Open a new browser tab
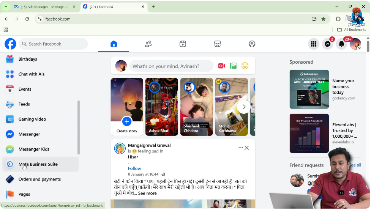This screenshot has height=209, width=371. (x=153, y=7)
